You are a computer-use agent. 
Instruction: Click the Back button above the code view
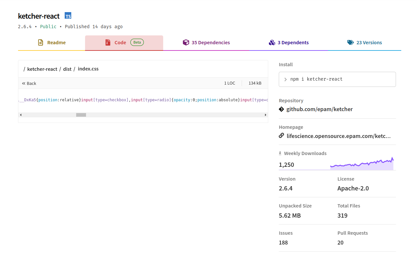coord(29,83)
